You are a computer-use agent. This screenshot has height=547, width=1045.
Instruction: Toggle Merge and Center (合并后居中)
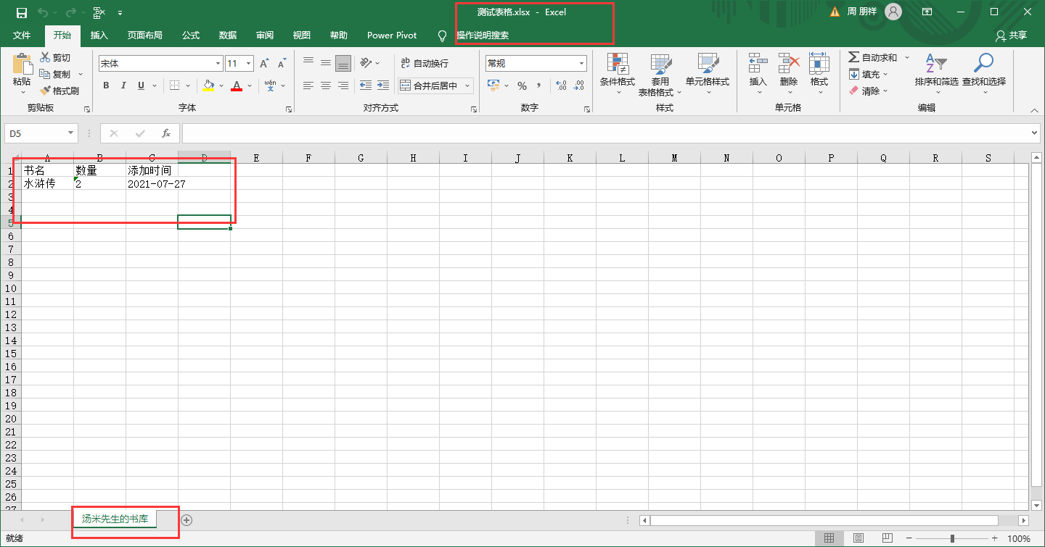(429, 85)
